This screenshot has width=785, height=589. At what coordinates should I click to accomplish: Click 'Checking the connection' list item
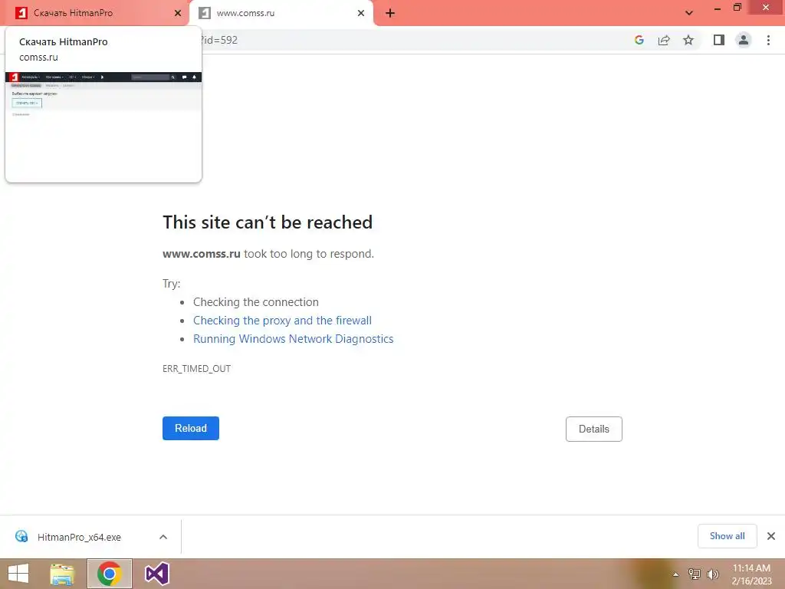click(x=256, y=302)
